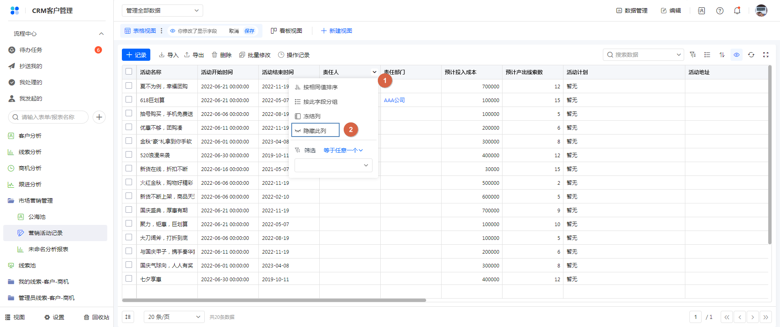Open the 管理全部数据 dropdown

162,11
